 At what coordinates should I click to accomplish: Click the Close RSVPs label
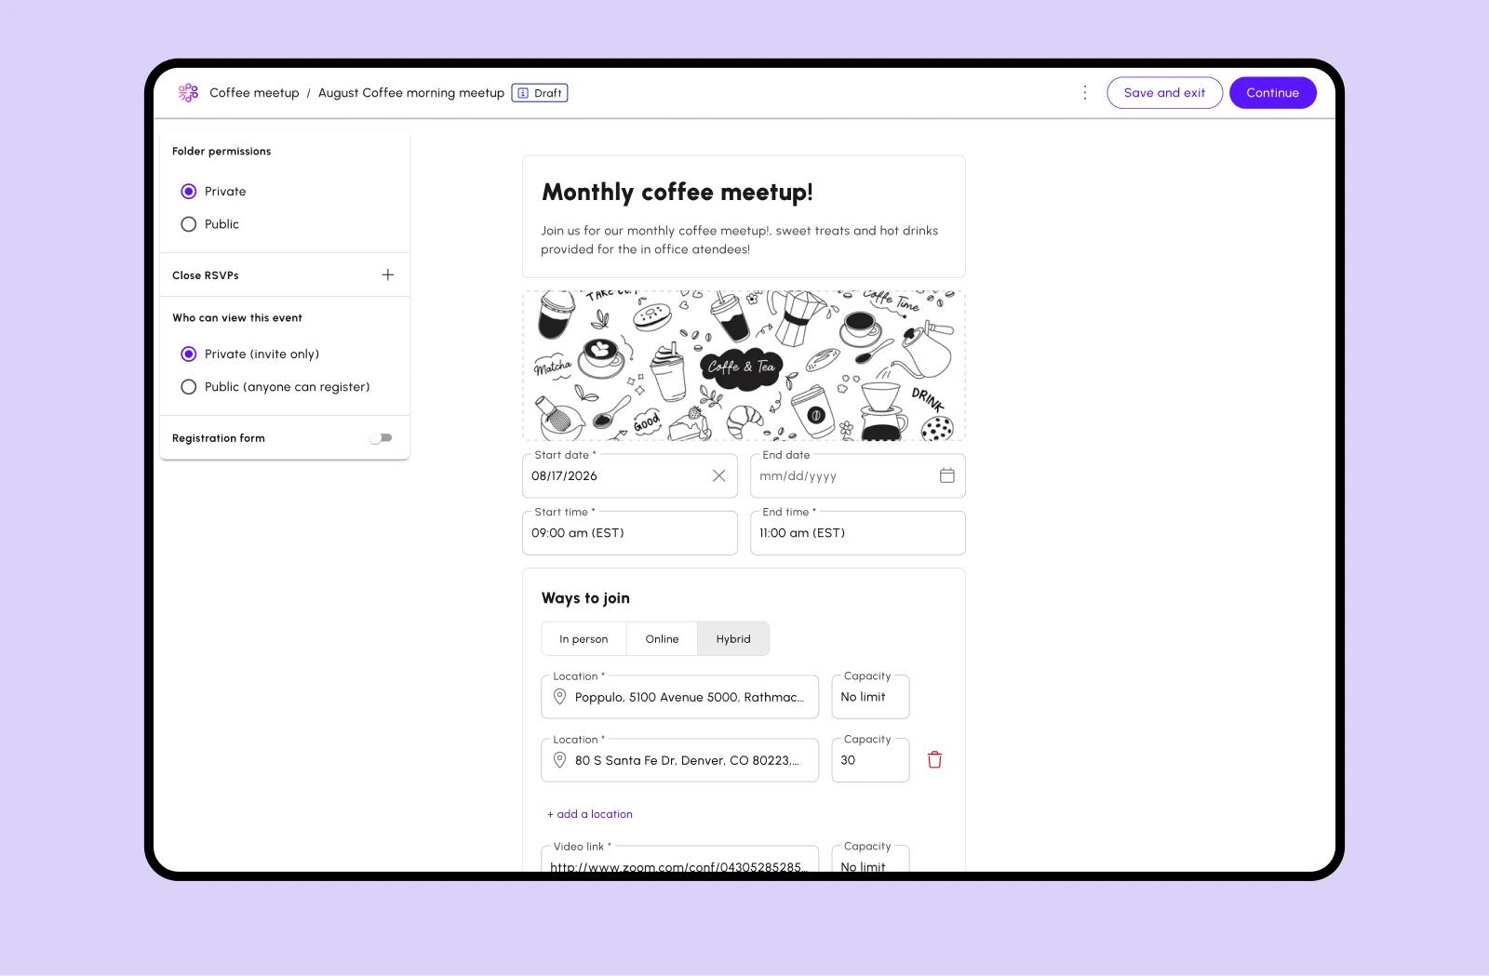click(206, 275)
